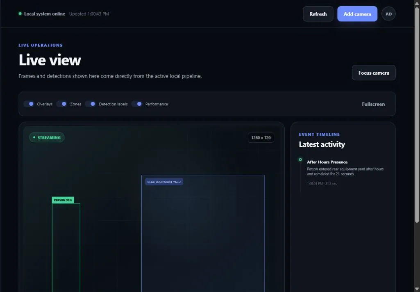The width and height of the screenshot is (420, 292).
Task: Click the page scrollbar thumb
Action: tap(417, 114)
